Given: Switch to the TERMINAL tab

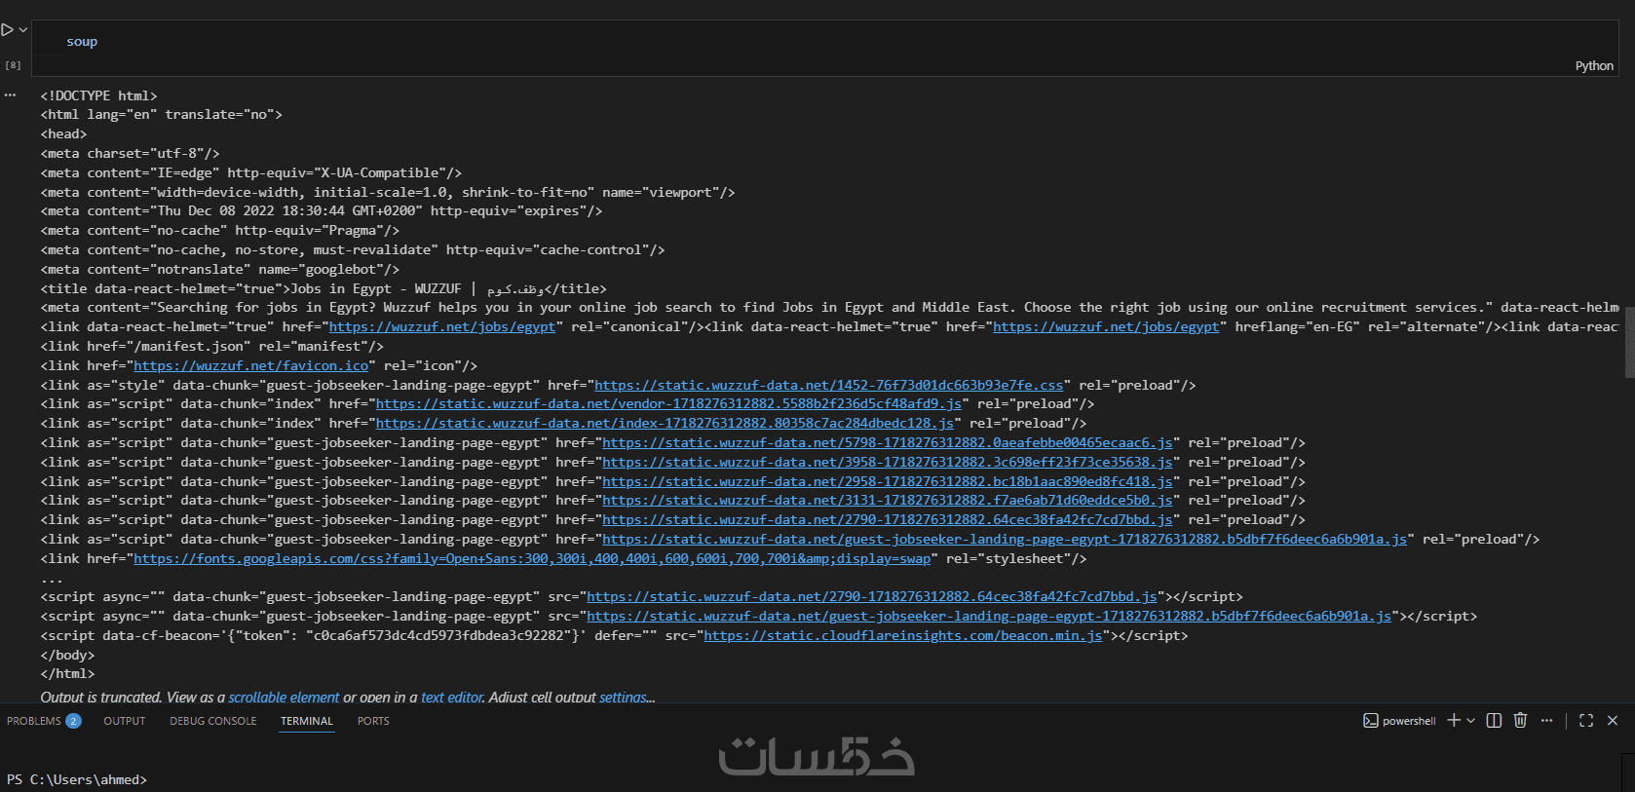Looking at the screenshot, I should (x=307, y=721).
